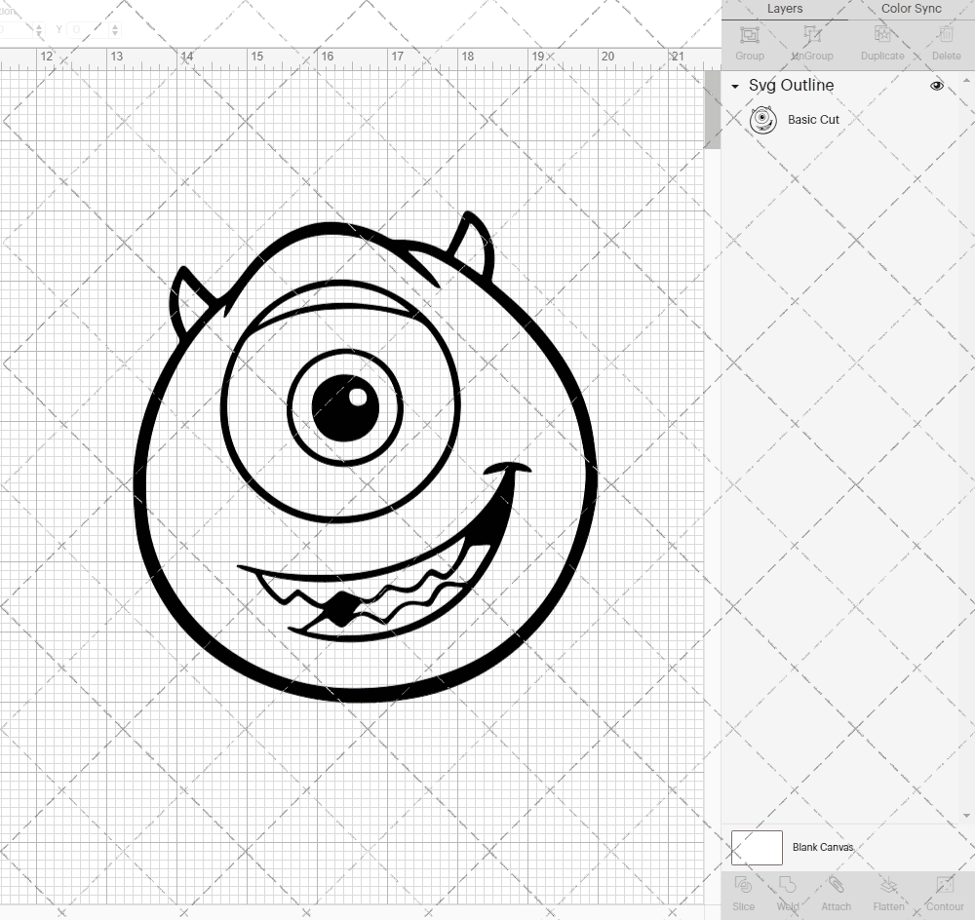Click the canvas vertical scrollbar thumb
This screenshot has width=975, height=920.
tap(712, 110)
